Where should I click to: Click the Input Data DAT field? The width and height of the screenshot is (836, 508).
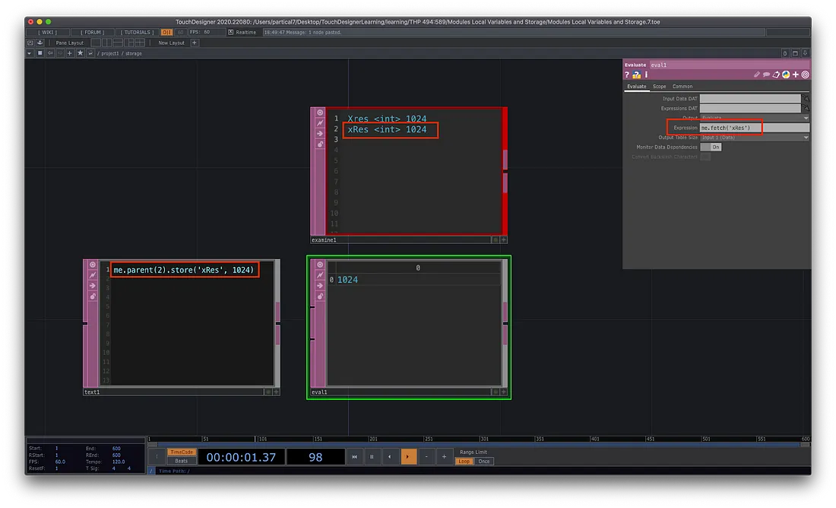(750, 98)
